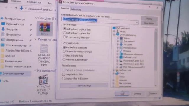
Task: Click the Музыка note icon in dialog tree
Action: (x=121, y=51)
